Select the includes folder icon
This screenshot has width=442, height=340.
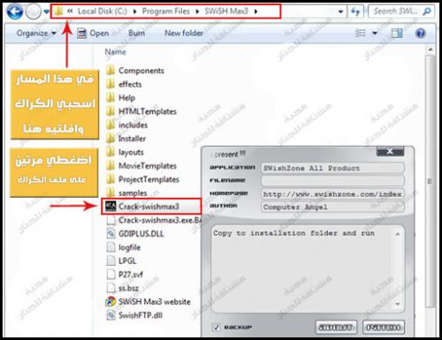(110, 125)
